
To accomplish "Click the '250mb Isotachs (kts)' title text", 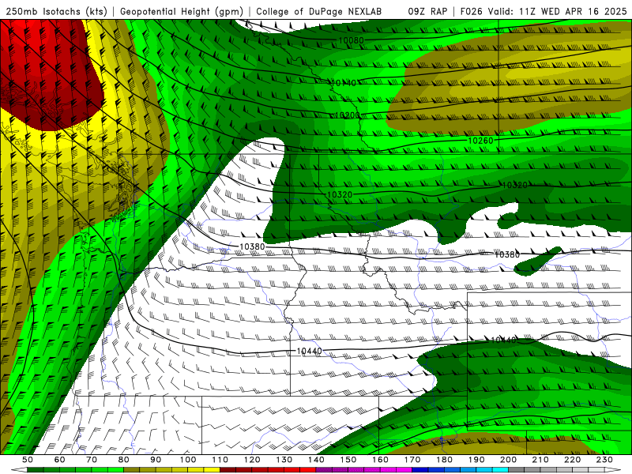I will 56,11.
